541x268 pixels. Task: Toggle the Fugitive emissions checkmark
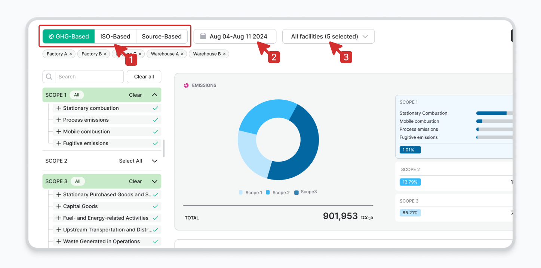point(156,143)
